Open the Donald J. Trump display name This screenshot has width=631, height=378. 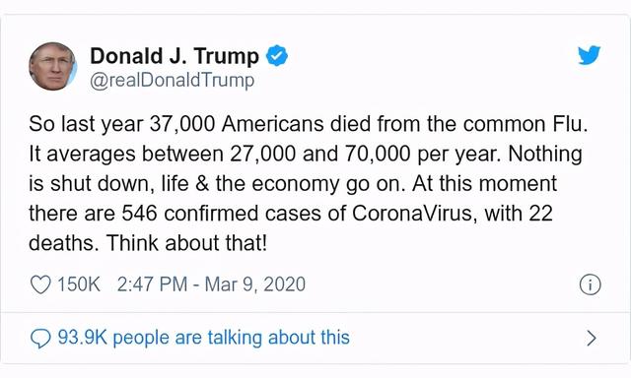175,56
